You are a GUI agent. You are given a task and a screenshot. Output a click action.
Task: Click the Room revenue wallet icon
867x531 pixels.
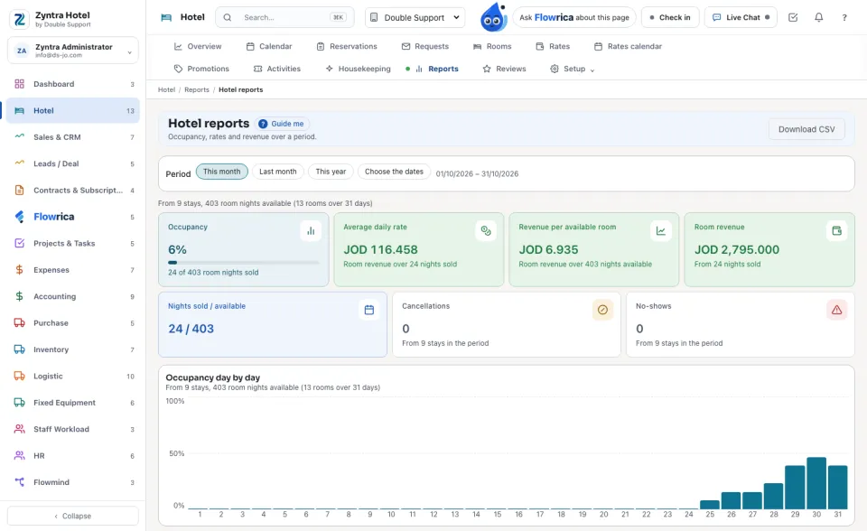pos(836,230)
